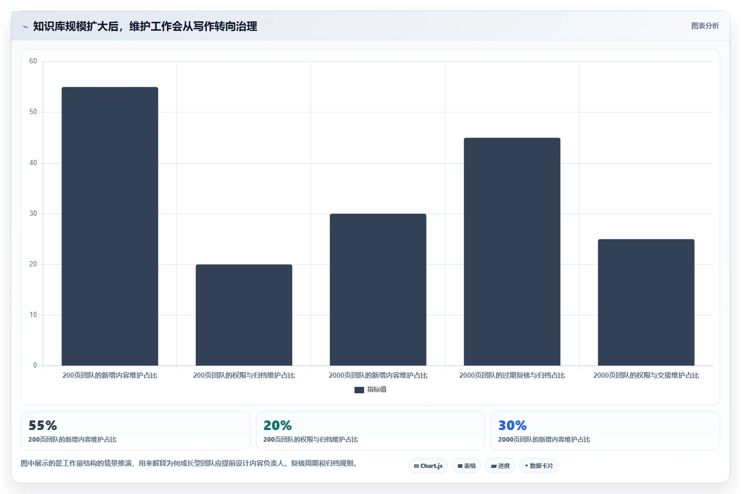The image size is (741, 494).
Task: Click the x-axis label 2000页团队的权限与交接维护占比
Action: coord(646,375)
